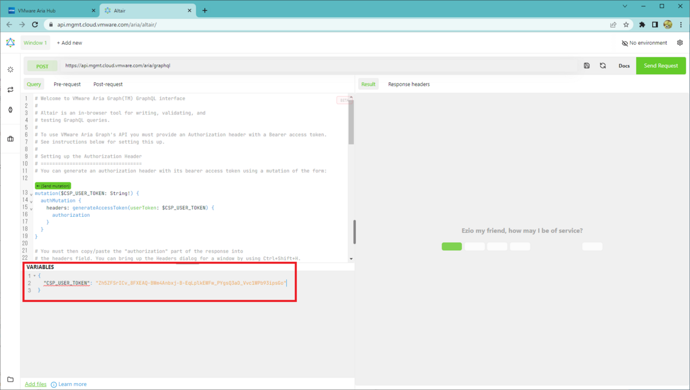Click the Send Request button
The height and width of the screenshot is (390, 690).
pyautogui.click(x=661, y=66)
